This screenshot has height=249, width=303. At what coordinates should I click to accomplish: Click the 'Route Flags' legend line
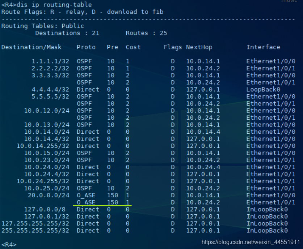point(82,12)
